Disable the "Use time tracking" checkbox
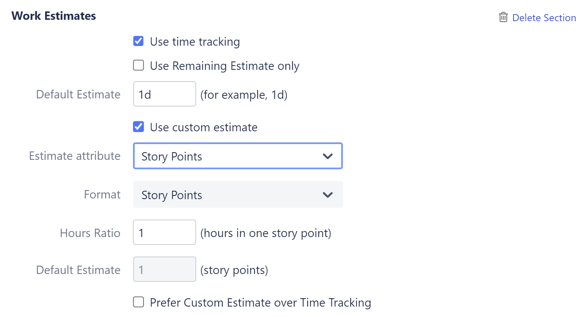The height and width of the screenshot is (317, 587). coord(138,41)
